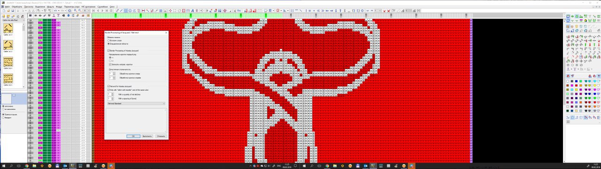Click the Save toolbar icon

pos(12,11)
